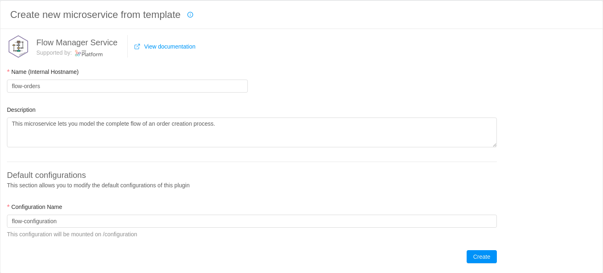Focus the Configuration Name input field
The image size is (603, 273).
[251, 221]
